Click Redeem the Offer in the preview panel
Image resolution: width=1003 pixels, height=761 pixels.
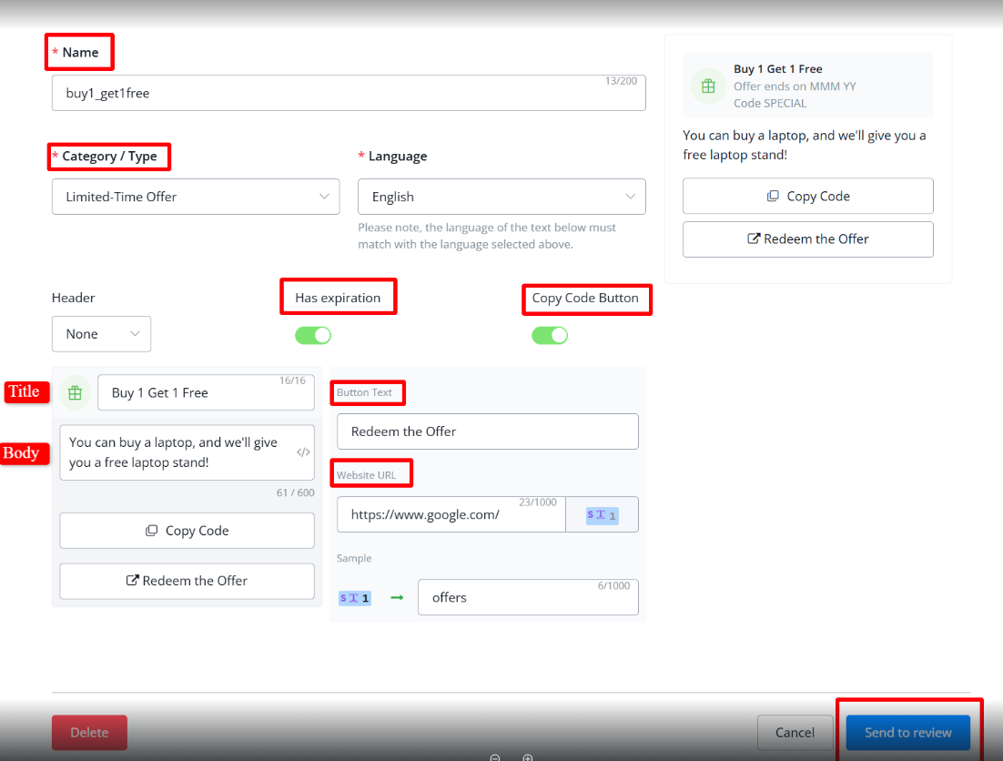pyautogui.click(x=807, y=239)
